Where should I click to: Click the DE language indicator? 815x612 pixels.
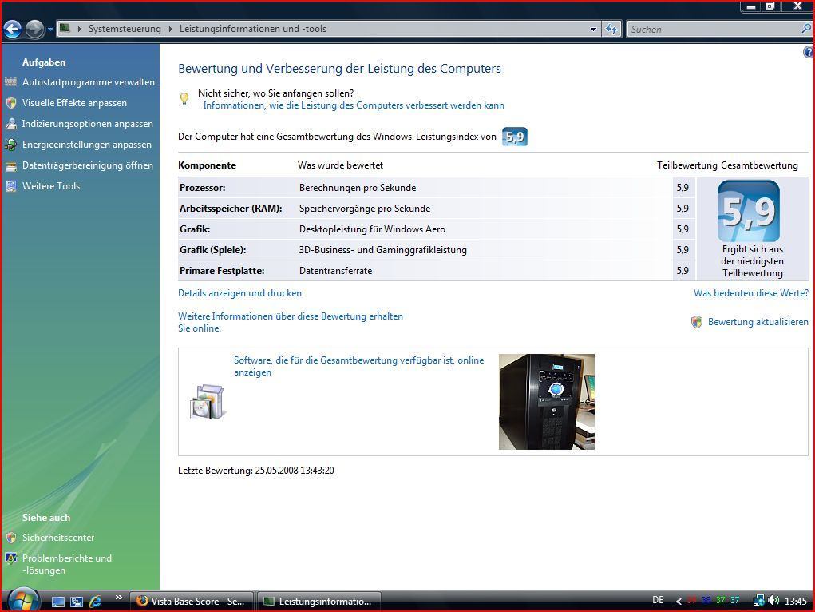[x=658, y=600]
